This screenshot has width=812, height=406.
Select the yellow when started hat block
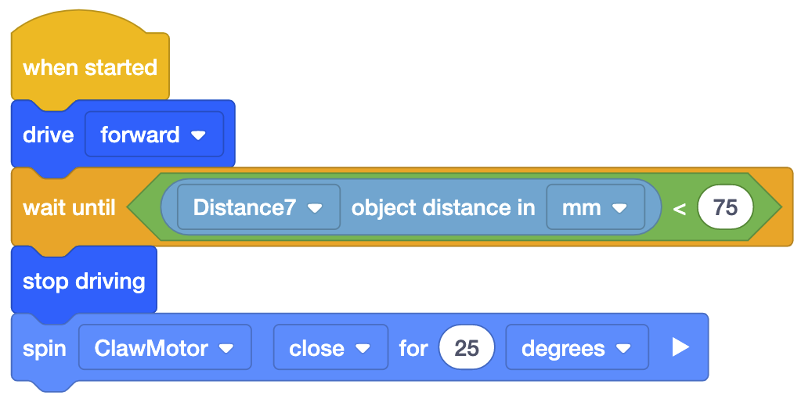point(90,68)
